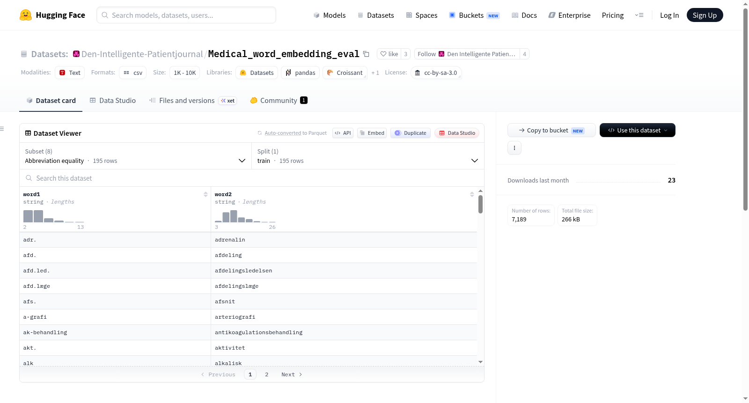
Task: Click the 'adrenalin' cell
Action: pyautogui.click(x=344, y=240)
